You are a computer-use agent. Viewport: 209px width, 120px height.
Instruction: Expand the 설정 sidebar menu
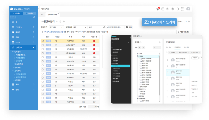tap(23, 90)
